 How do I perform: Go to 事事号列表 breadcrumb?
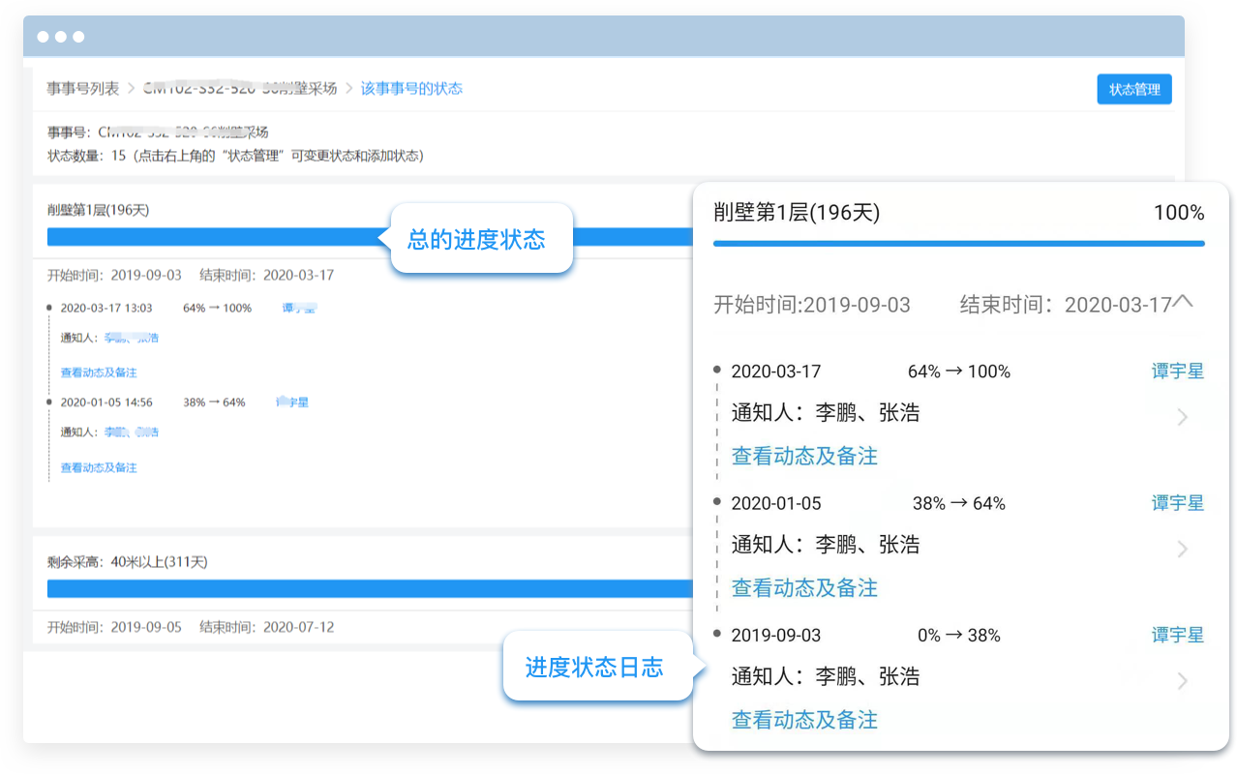(x=83, y=89)
